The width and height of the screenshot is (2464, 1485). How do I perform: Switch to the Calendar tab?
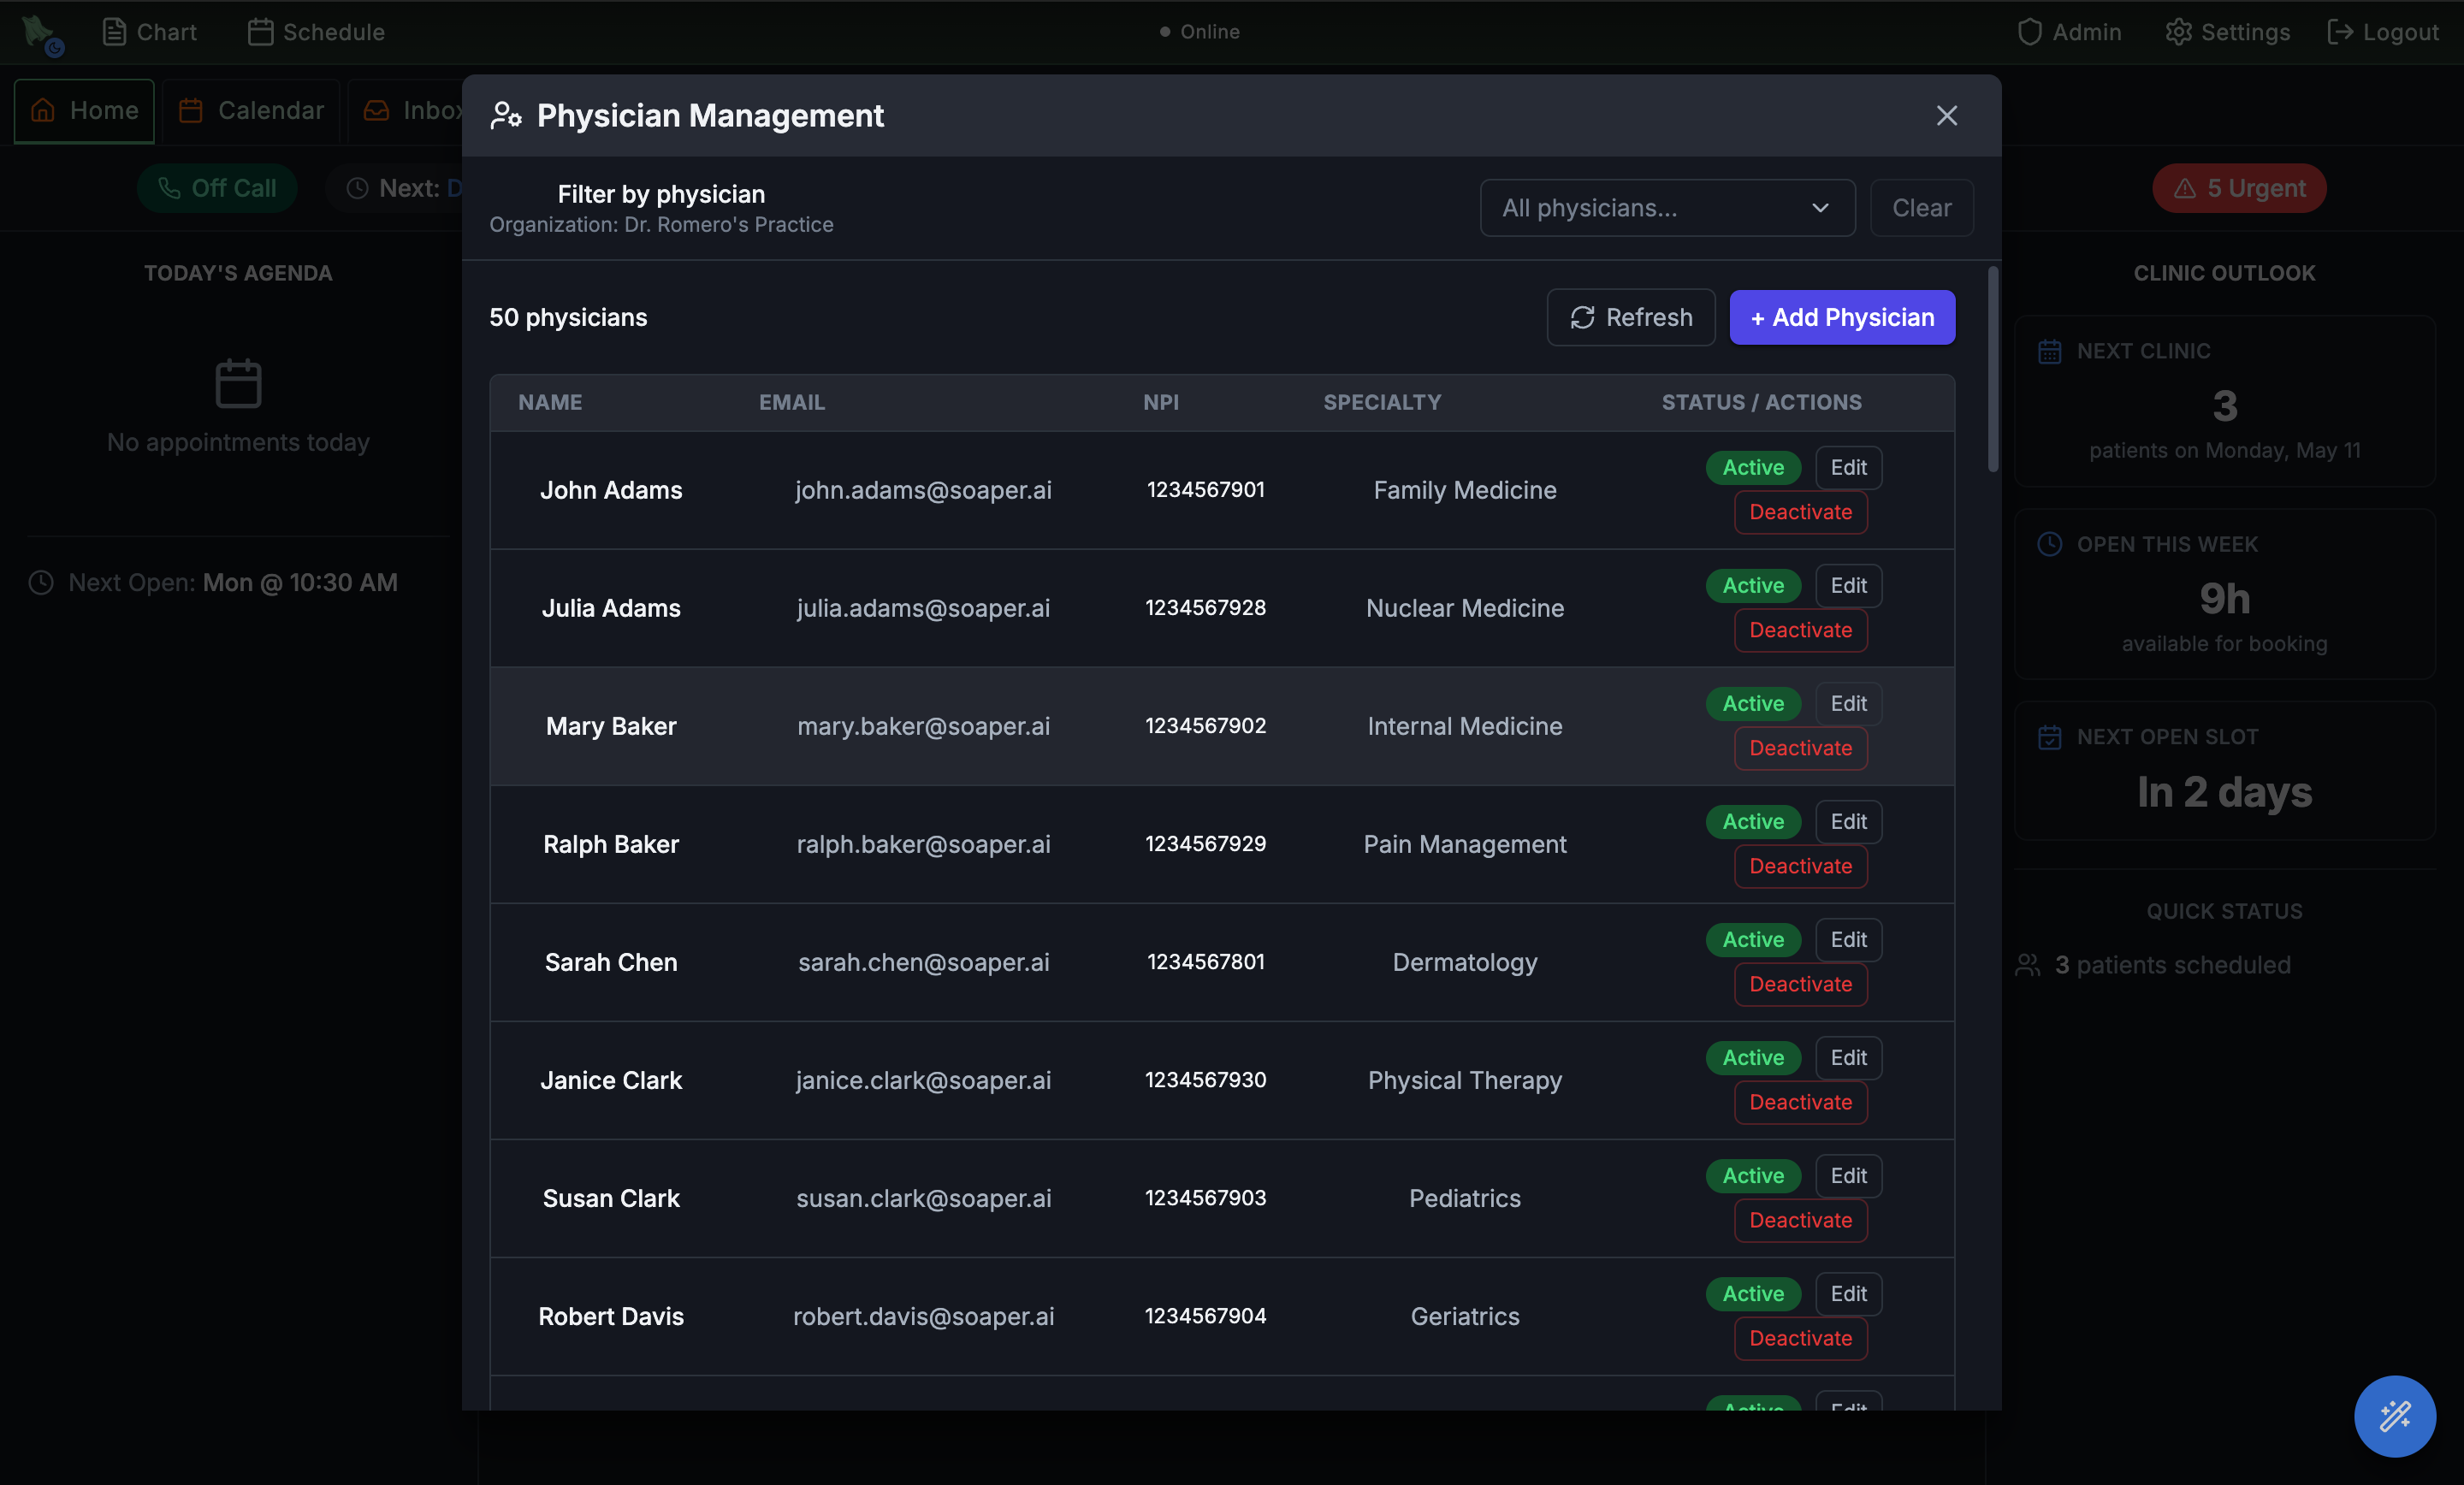(x=251, y=110)
